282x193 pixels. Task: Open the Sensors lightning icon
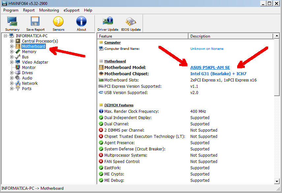(x=58, y=21)
